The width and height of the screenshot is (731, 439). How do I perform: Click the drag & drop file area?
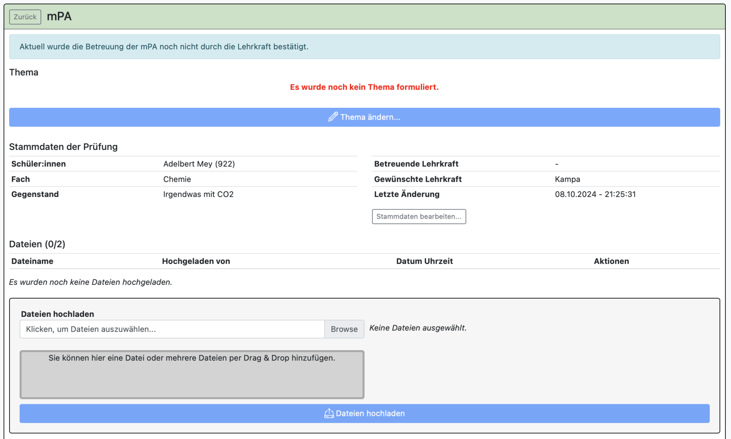click(192, 375)
